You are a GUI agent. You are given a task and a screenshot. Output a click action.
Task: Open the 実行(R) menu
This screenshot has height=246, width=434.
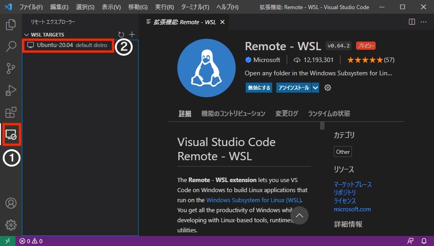pos(165,7)
